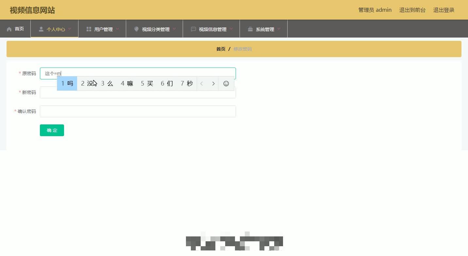The image size is (468, 256).
Task: Click the bulb icon beside 视频分类管理
Action: coord(137,29)
